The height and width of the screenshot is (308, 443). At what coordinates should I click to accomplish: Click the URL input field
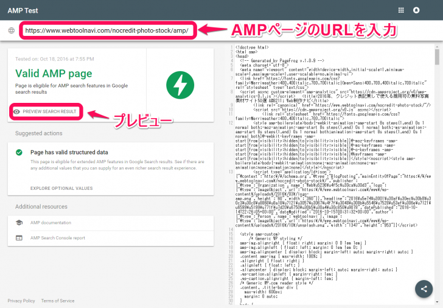[x=108, y=30]
